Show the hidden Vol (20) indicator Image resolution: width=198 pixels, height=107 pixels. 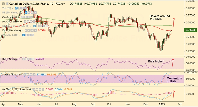point(16,8)
